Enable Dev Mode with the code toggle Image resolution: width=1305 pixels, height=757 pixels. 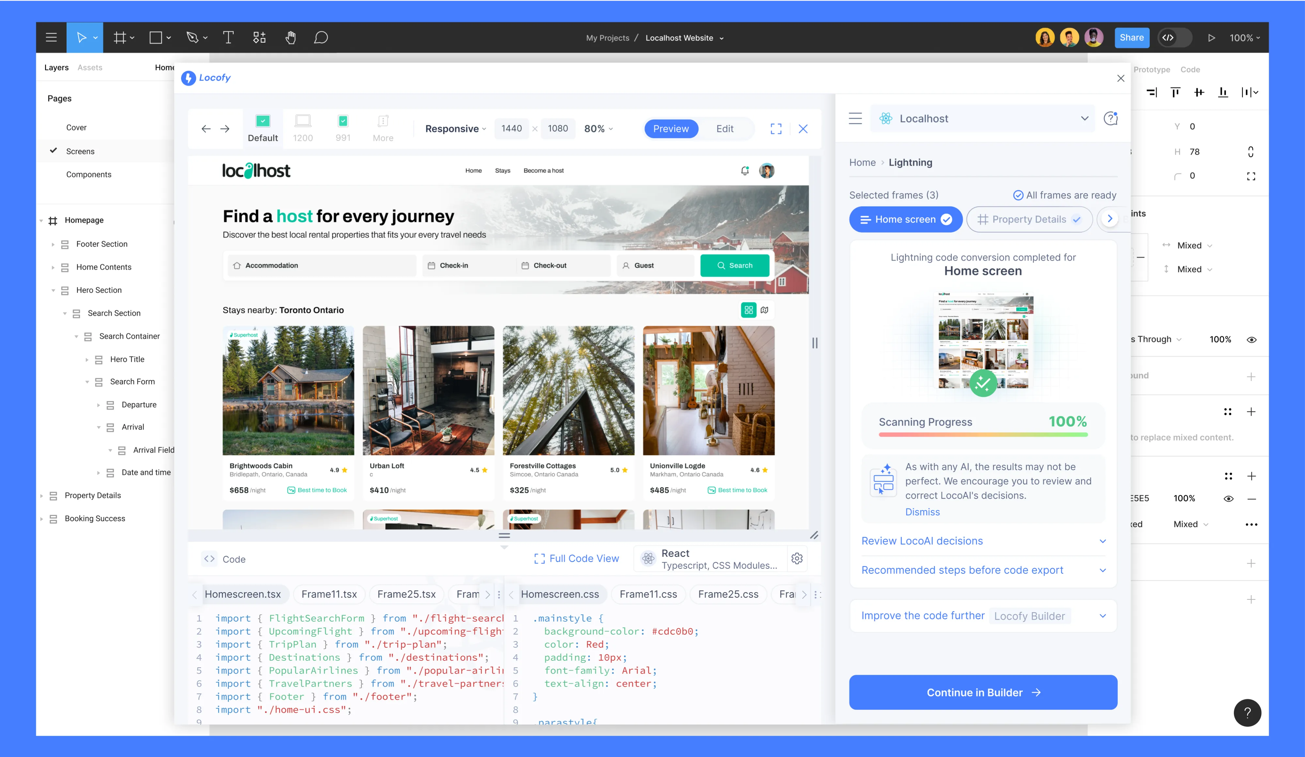[x=1174, y=37]
